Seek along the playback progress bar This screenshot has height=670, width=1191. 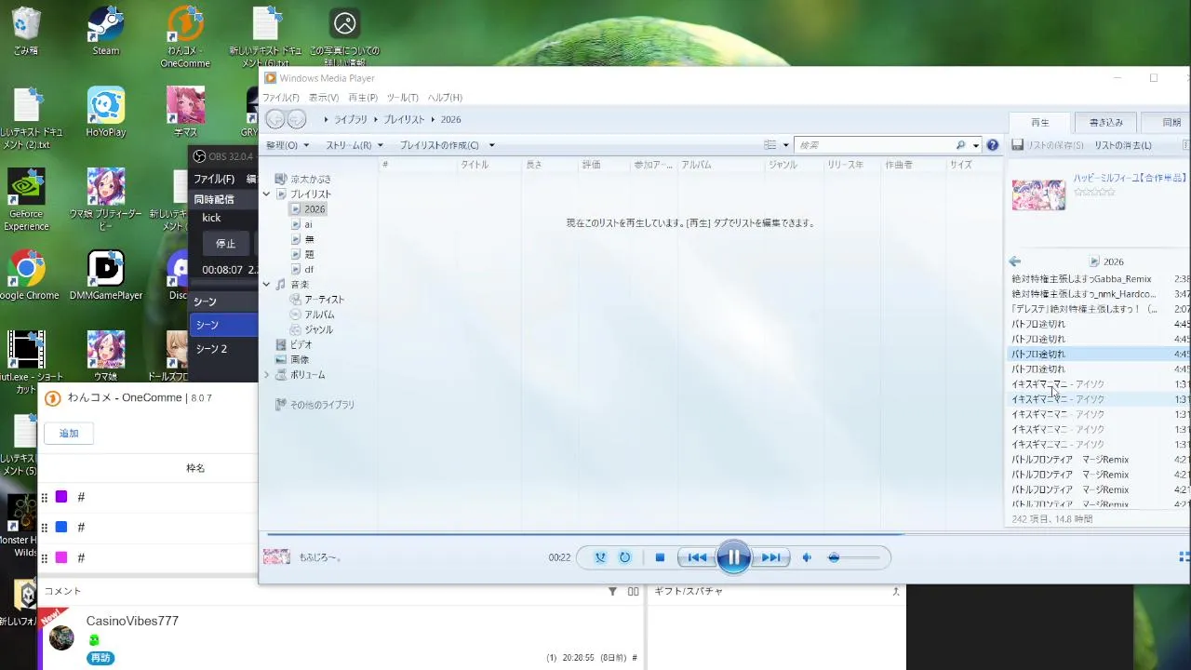tap(726, 534)
